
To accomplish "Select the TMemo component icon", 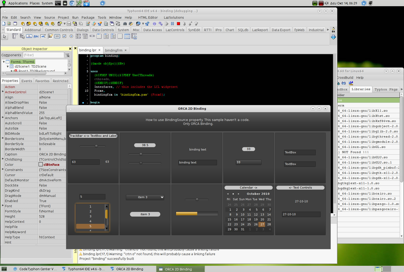I will (x=50, y=36).
